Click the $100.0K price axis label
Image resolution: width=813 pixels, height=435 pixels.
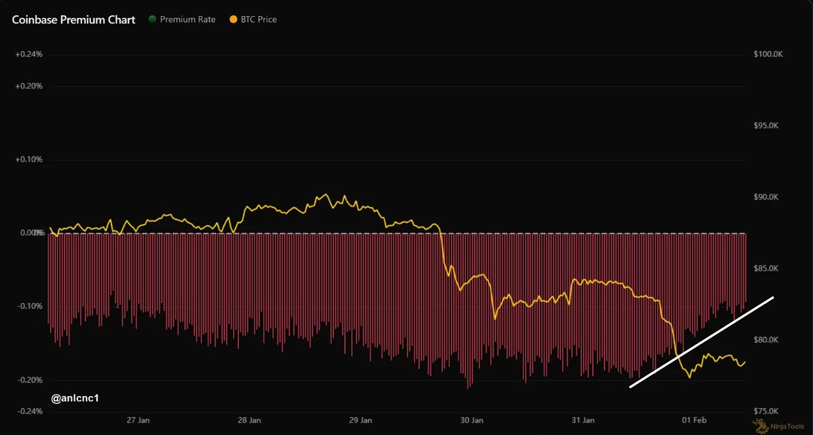point(768,54)
